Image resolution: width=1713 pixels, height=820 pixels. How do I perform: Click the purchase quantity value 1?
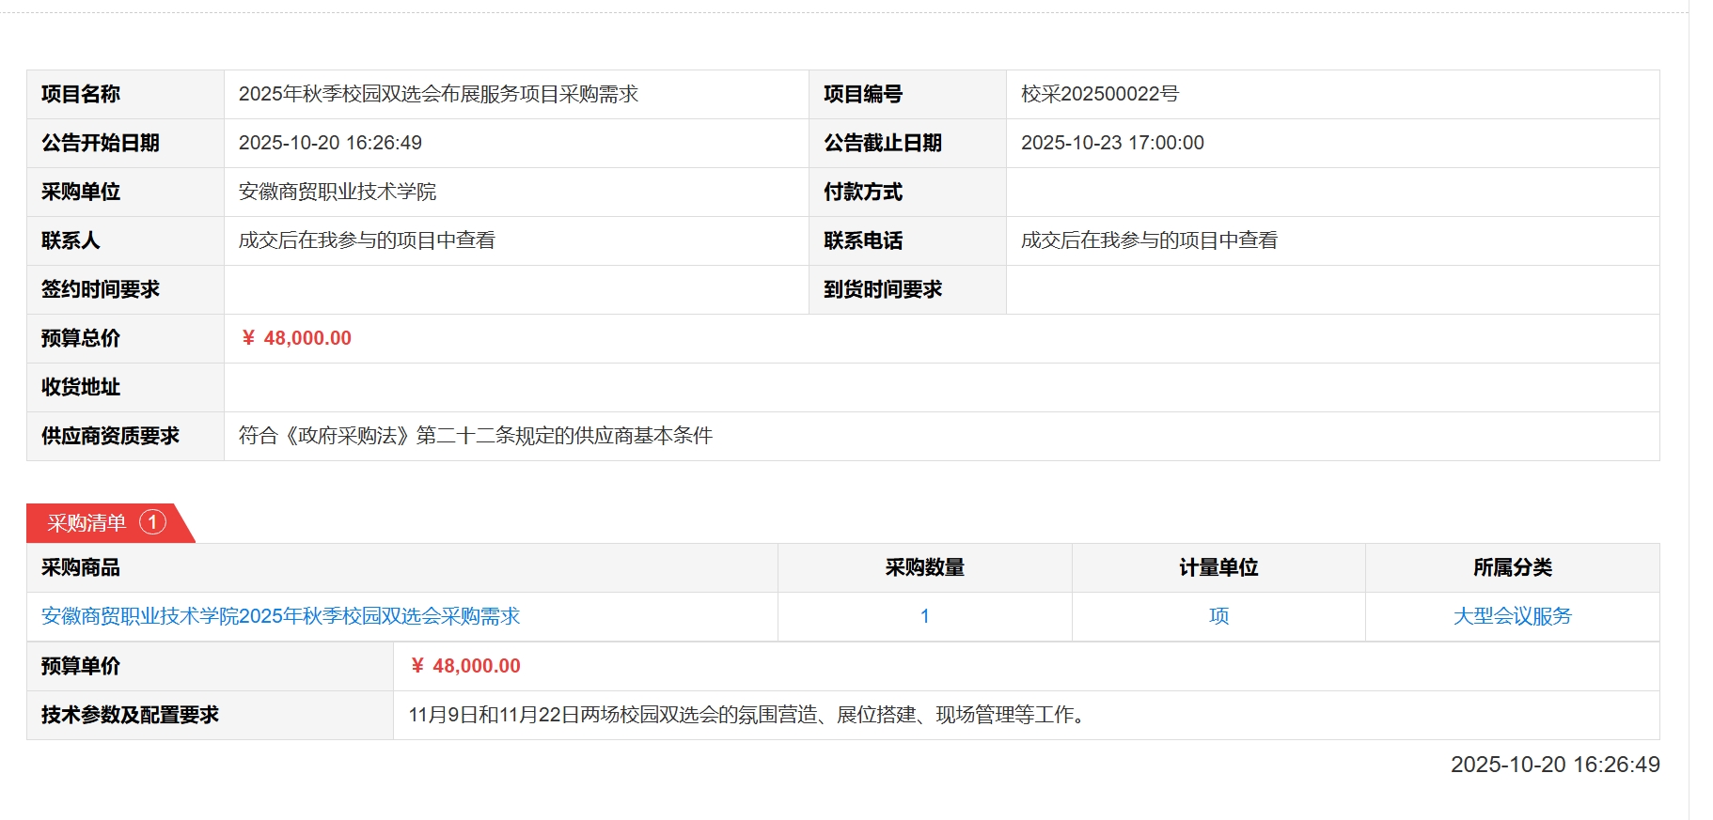tap(924, 616)
